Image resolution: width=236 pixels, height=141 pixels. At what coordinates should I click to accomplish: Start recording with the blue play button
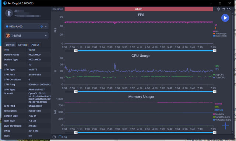point(225,18)
